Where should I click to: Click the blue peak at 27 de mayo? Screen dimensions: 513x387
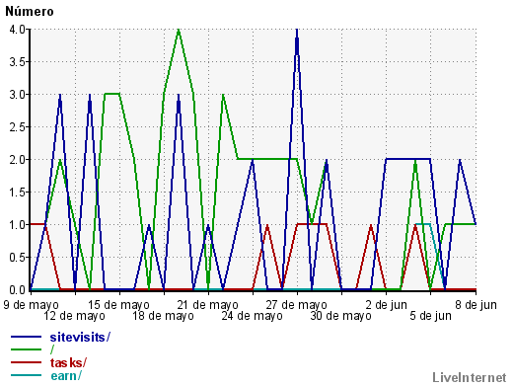(x=297, y=31)
